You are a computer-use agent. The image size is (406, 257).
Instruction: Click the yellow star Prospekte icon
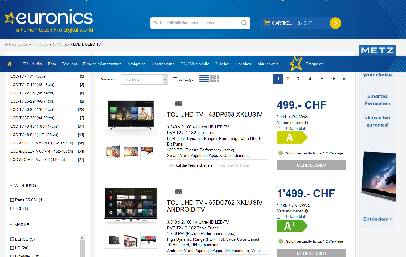click(x=296, y=64)
